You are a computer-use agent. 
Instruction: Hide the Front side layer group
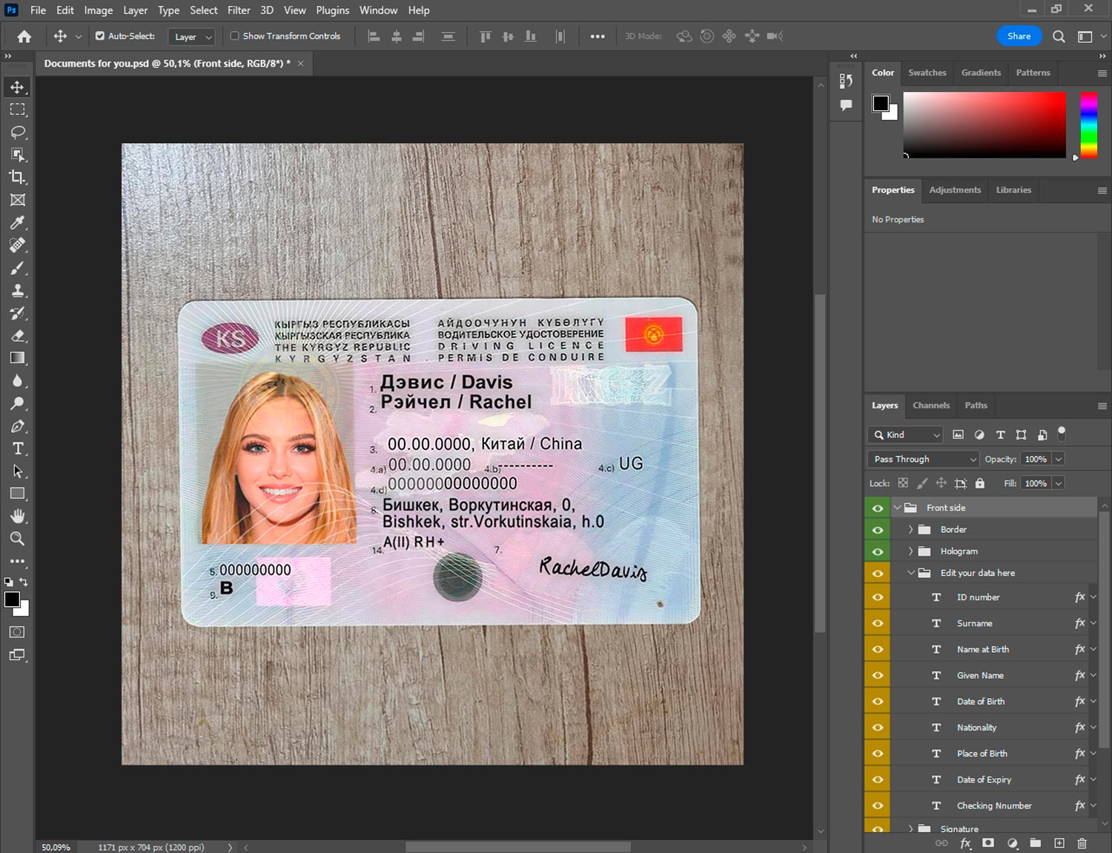[878, 508]
